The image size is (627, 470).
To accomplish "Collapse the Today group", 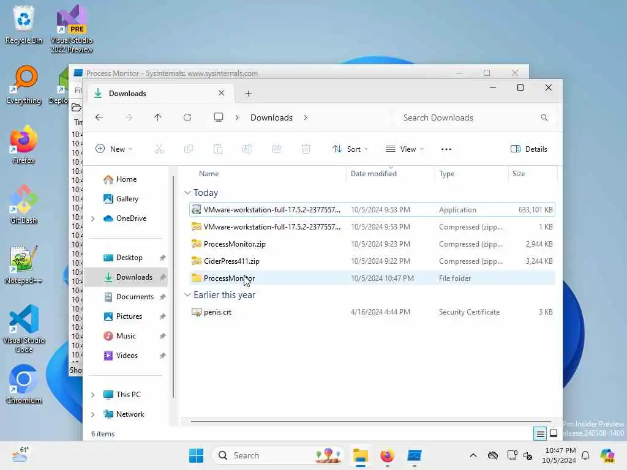I will 187,193.
